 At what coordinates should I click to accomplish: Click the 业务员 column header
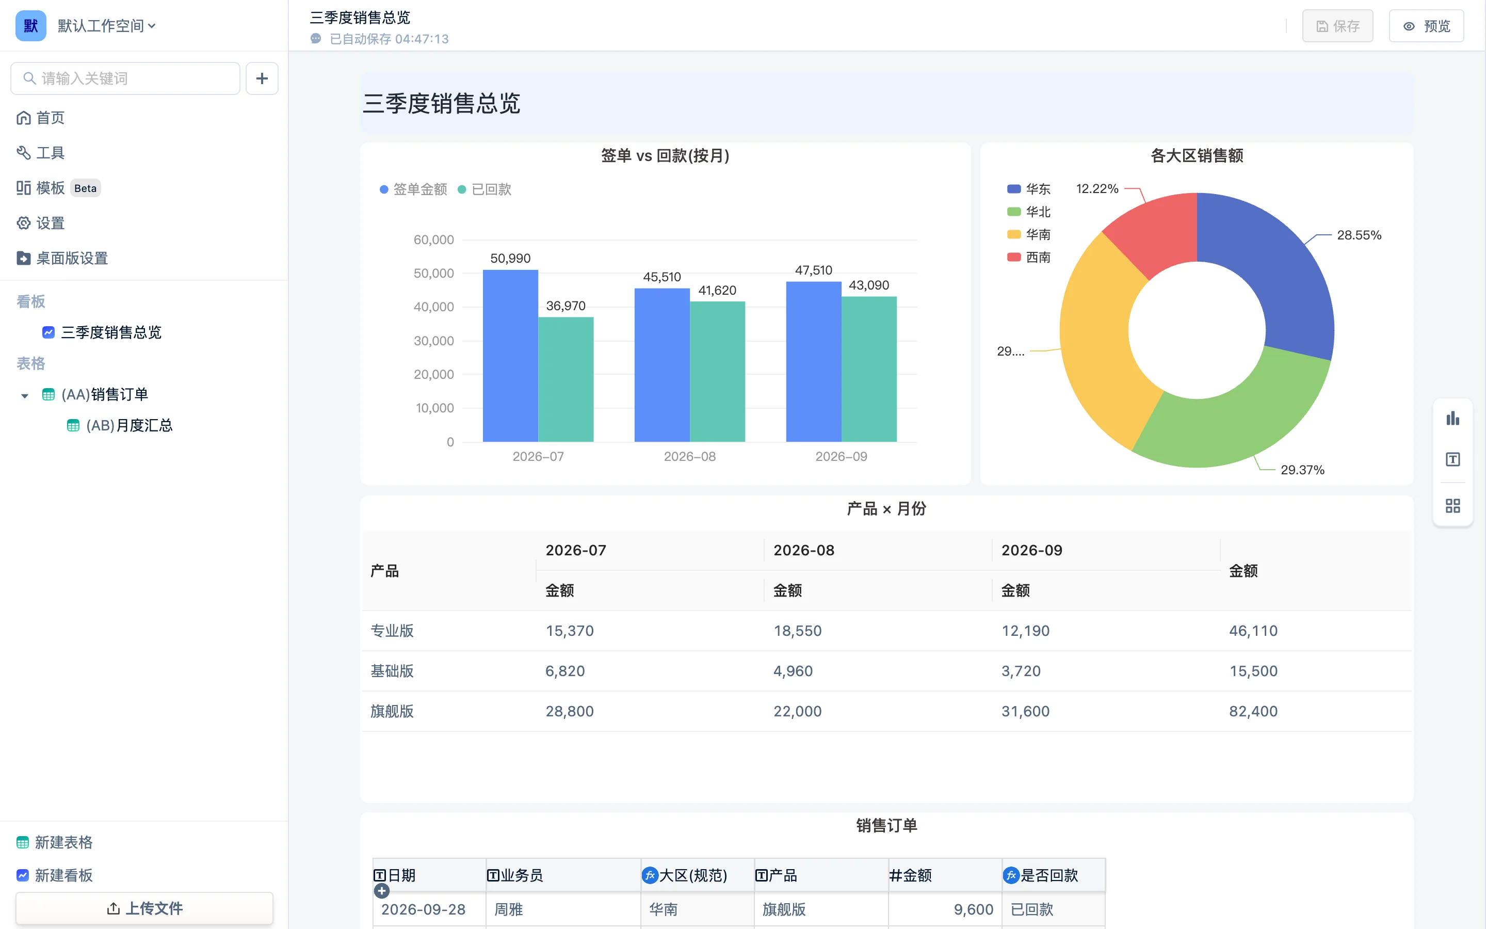563,875
